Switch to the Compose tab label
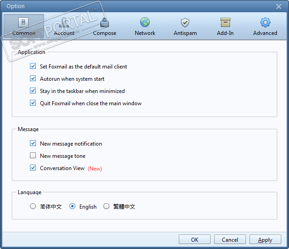Viewport: 289px width, 249px height. point(104,33)
